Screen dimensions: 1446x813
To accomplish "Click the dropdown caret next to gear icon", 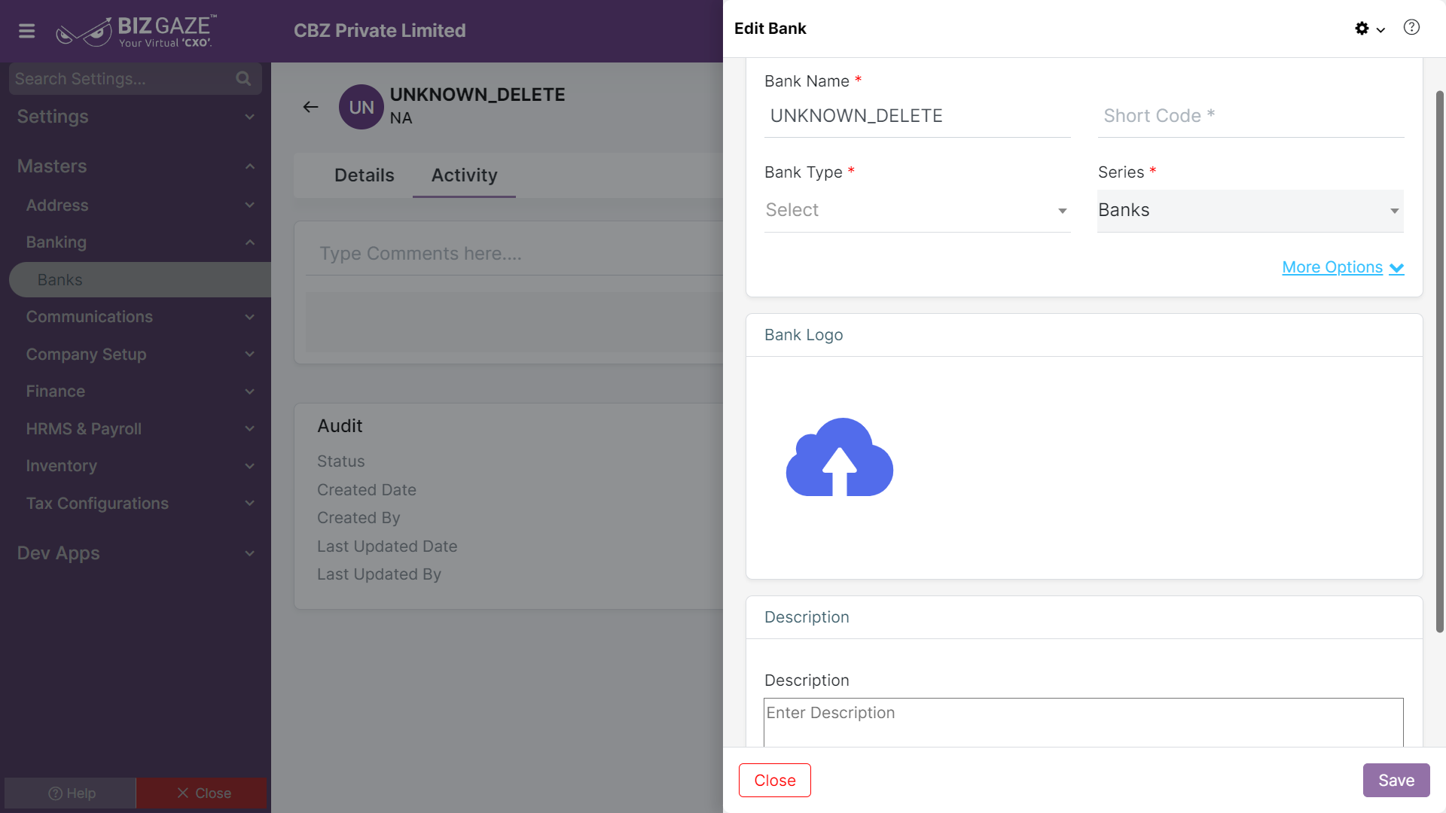I will coord(1380,30).
